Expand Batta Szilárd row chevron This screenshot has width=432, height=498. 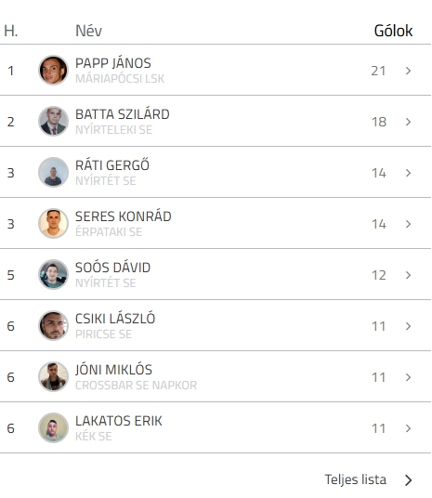click(409, 122)
